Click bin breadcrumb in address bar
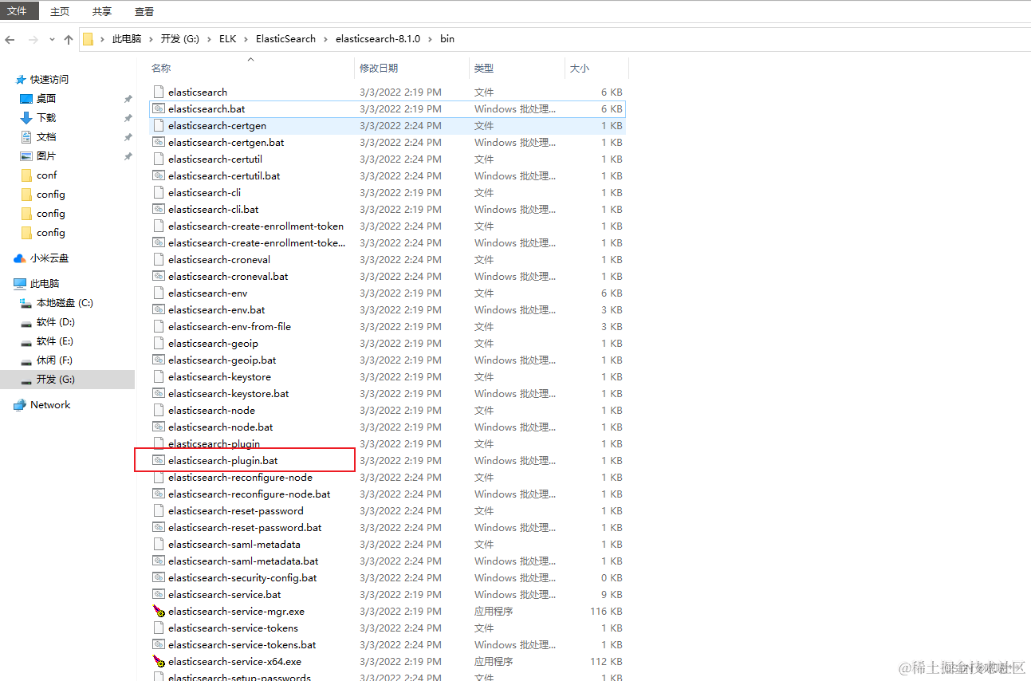Image resolution: width=1031 pixels, height=681 pixels. click(447, 39)
